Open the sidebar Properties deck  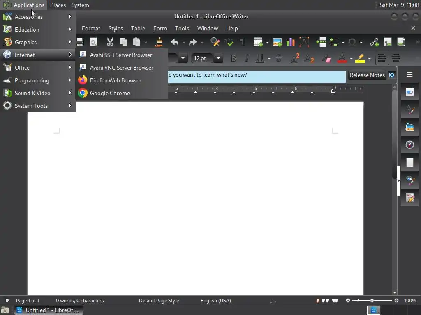point(409,92)
